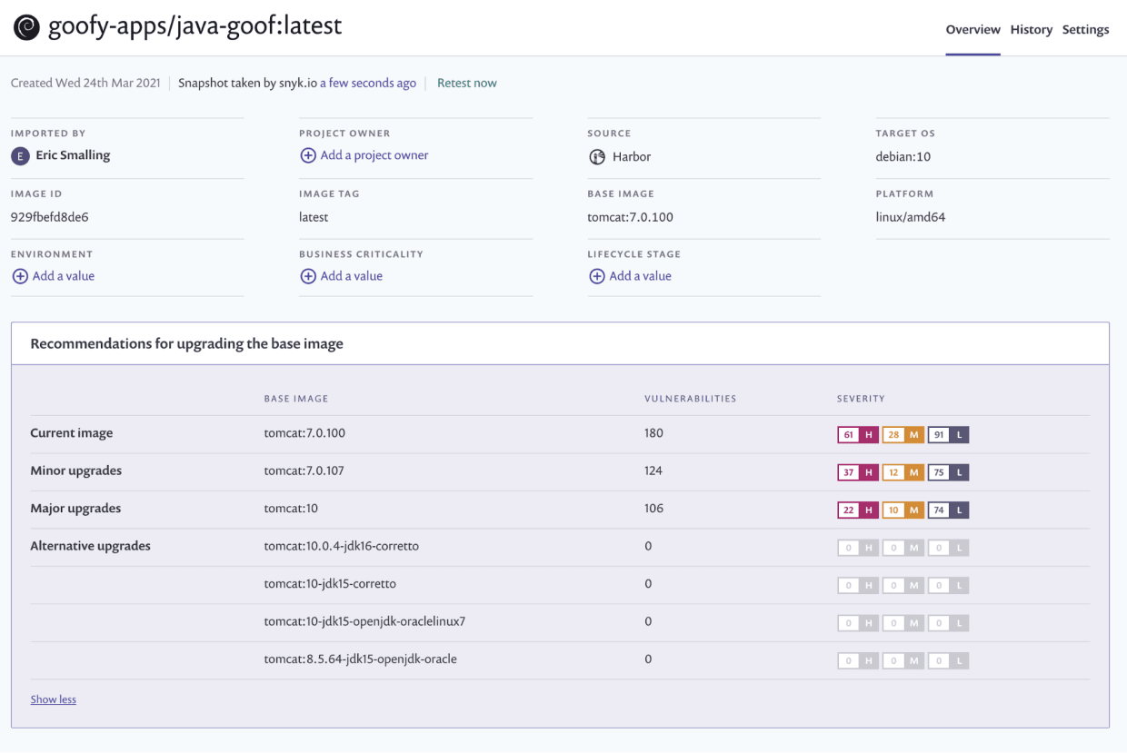
Task: Add a value for Business Criticality
Action: 352,276
